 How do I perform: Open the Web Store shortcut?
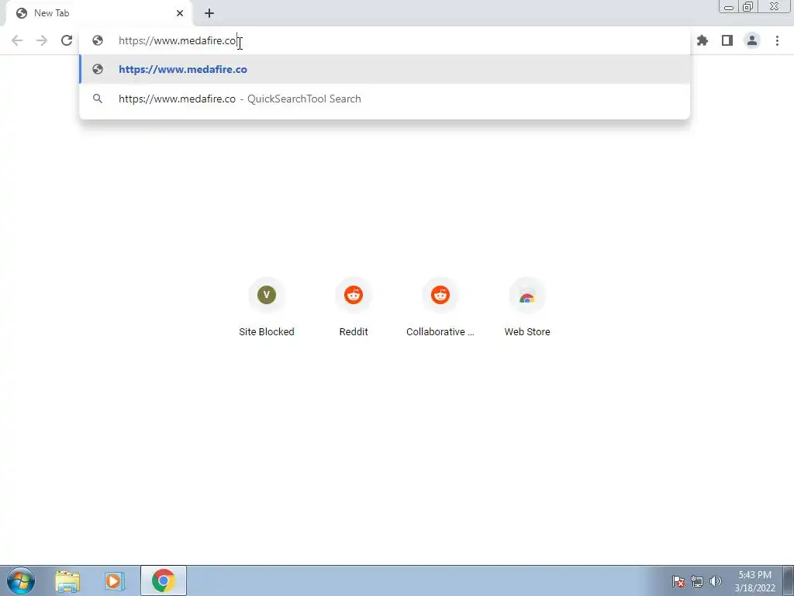click(527, 308)
